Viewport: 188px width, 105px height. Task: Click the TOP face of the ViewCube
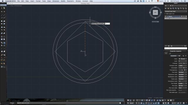pos(155,12)
